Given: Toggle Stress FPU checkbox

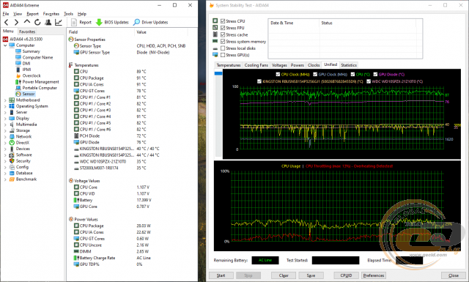Looking at the screenshot, I should click(223, 28).
